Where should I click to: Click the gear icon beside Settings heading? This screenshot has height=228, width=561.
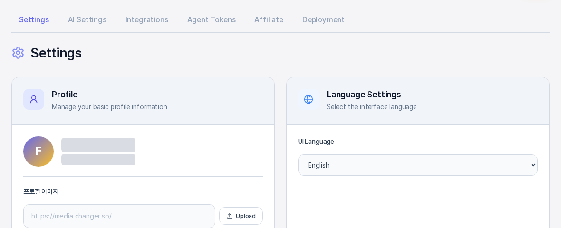[x=18, y=53]
